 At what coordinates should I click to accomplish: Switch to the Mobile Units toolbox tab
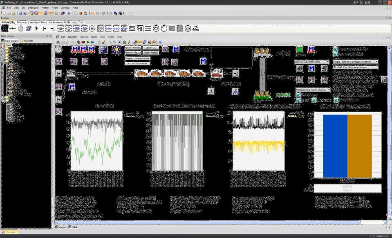coord(69,22)
